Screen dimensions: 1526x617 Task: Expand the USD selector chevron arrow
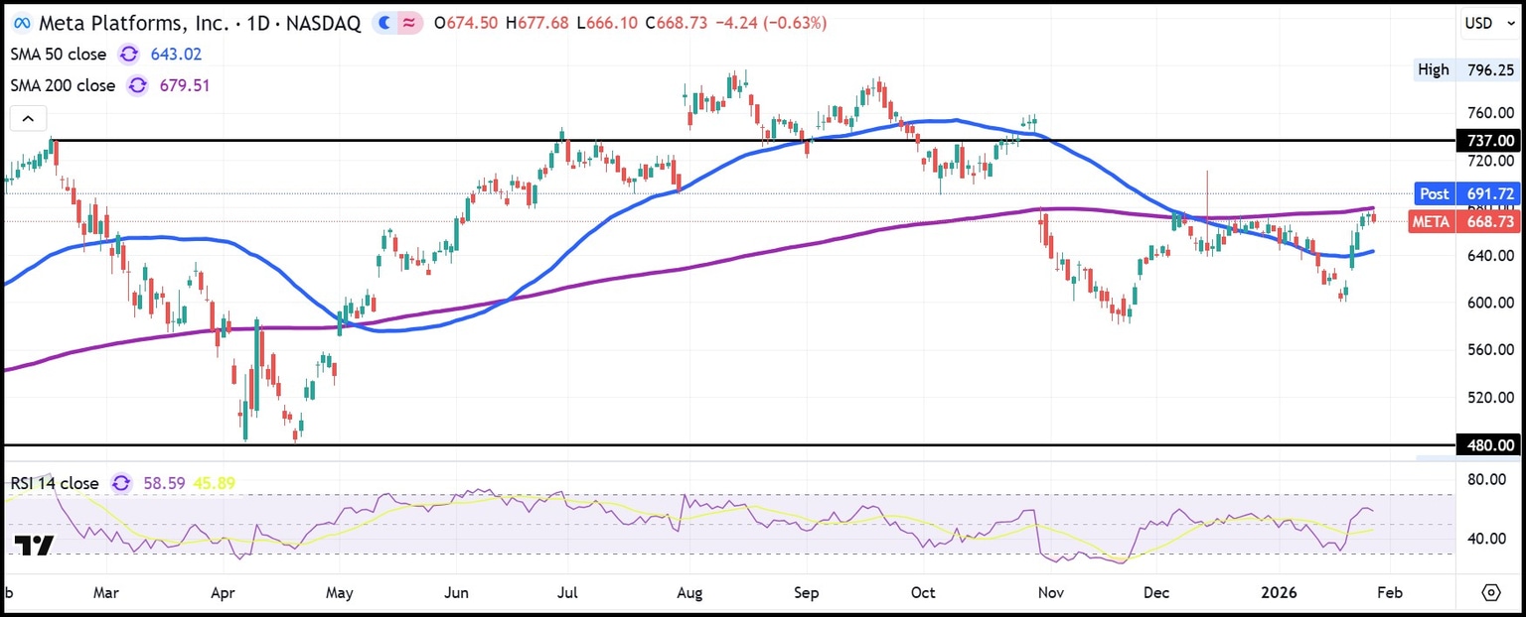click(1513, 23)
